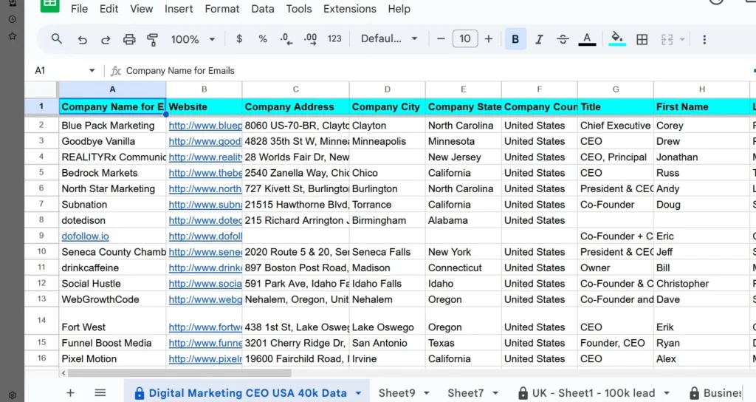This screenshot has width=756, height=402.
Task: Toggle strikethrough formatting
Action: pyautogui.click(x=563, y=39)
